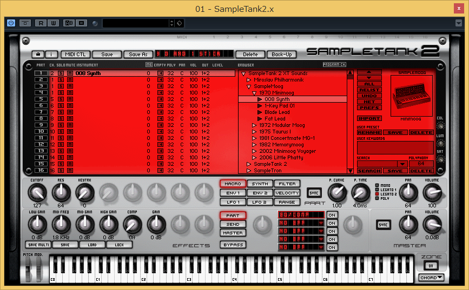Mute part 7 with the M button
469x290 pixels.
(70, 112)
